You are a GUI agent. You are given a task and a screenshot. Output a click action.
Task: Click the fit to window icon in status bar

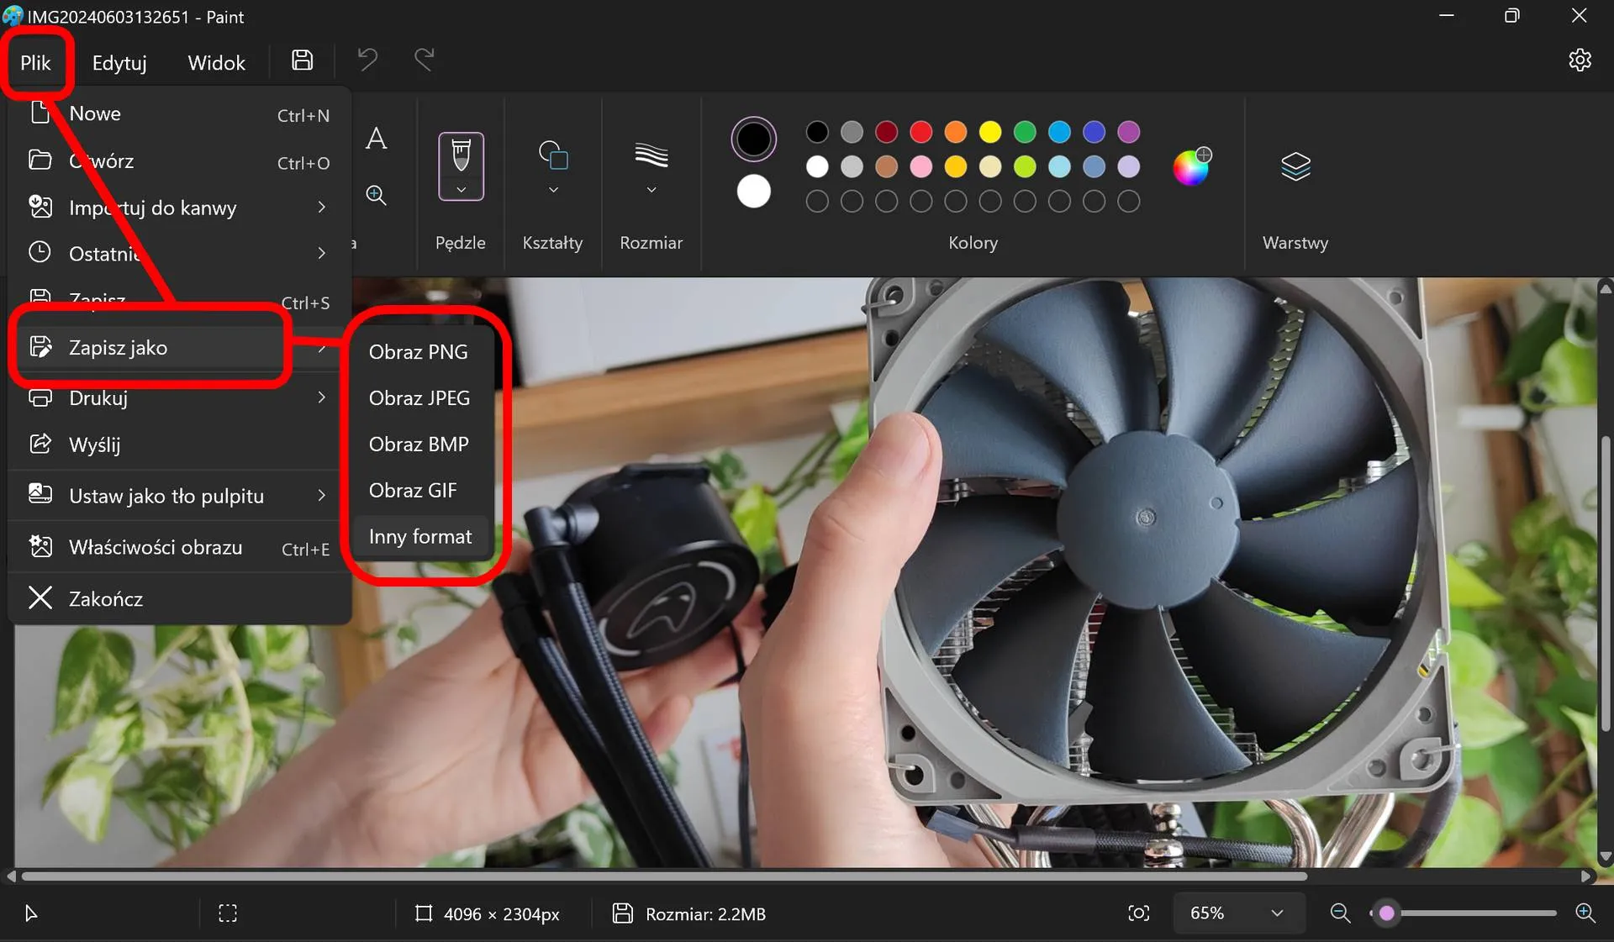pyautogui.click(x=1138, y=913)
